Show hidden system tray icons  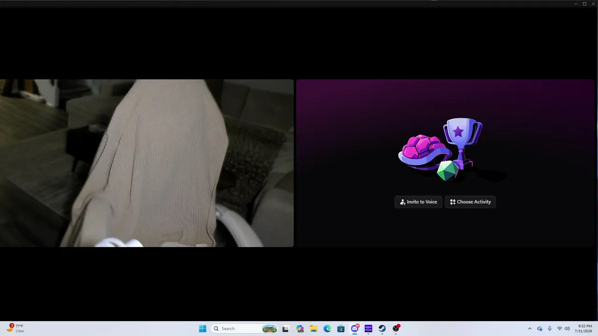click(x=530, y=329)
